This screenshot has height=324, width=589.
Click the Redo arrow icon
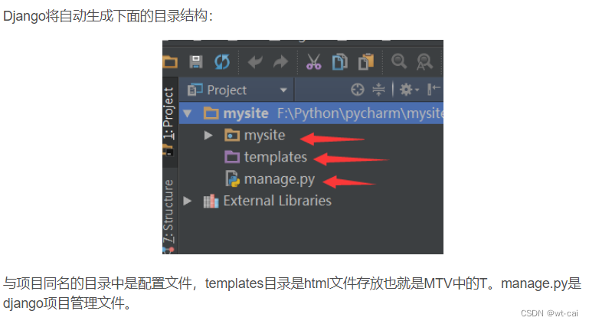[x=280, y=61]
